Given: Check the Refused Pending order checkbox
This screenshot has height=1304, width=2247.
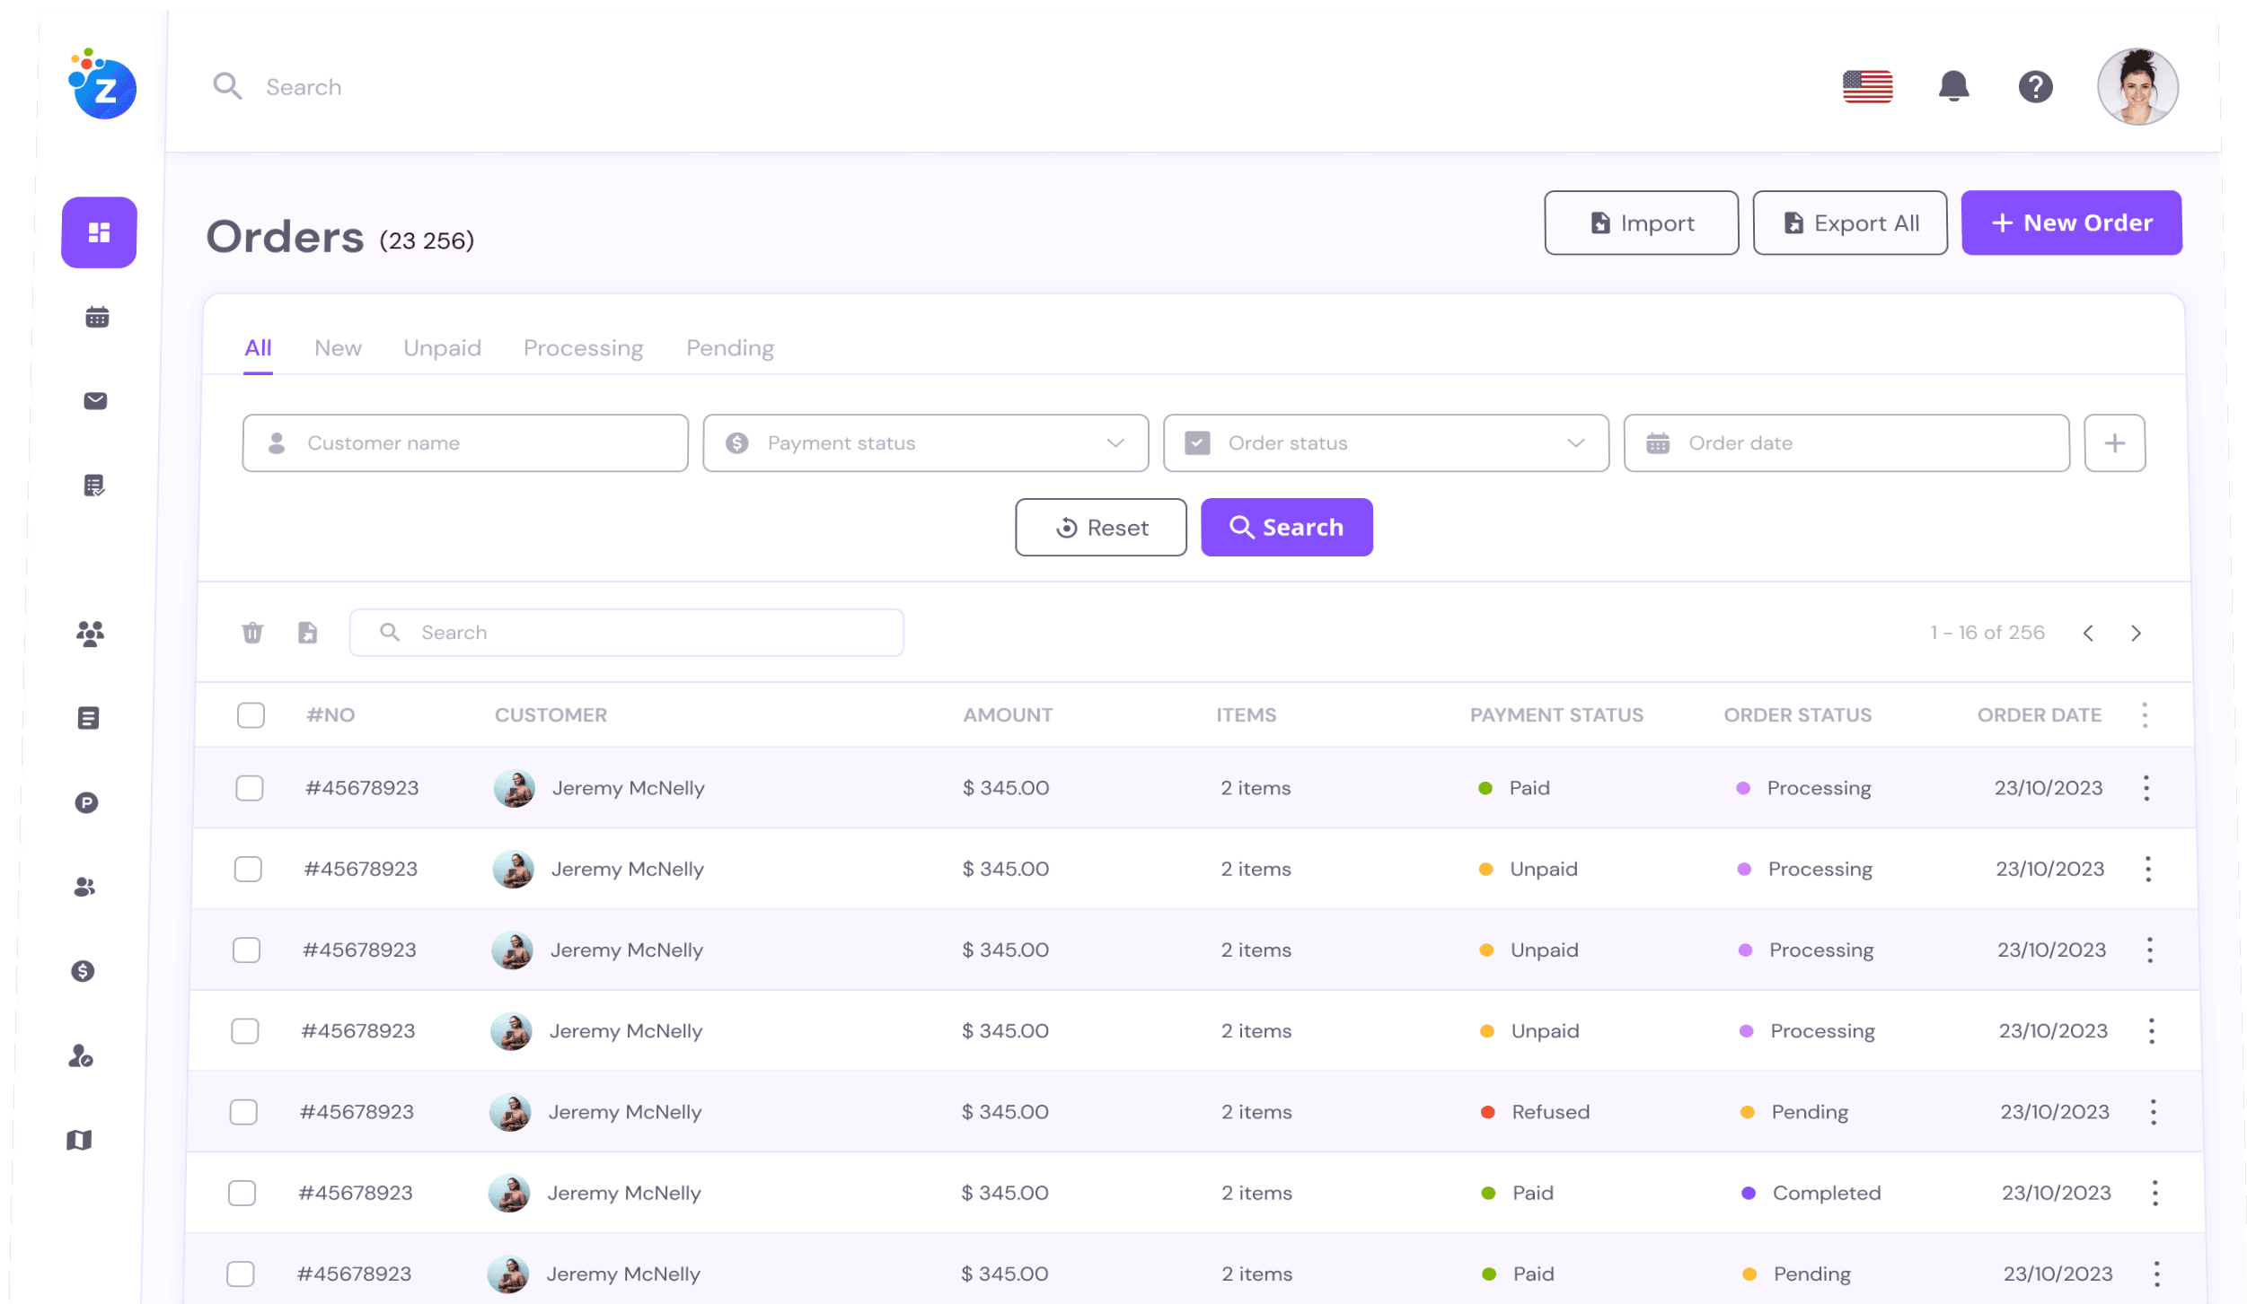Looking at the screenshot, I should pos(243,1112).
